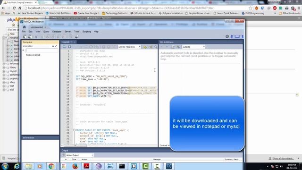Open Internet Explorer from taskbar

pos(17,166)
